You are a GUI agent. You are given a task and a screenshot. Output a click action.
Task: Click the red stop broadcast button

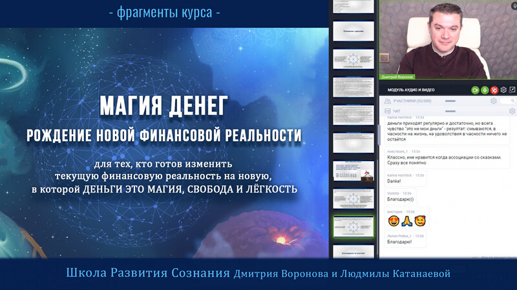(x=494, y=90)
